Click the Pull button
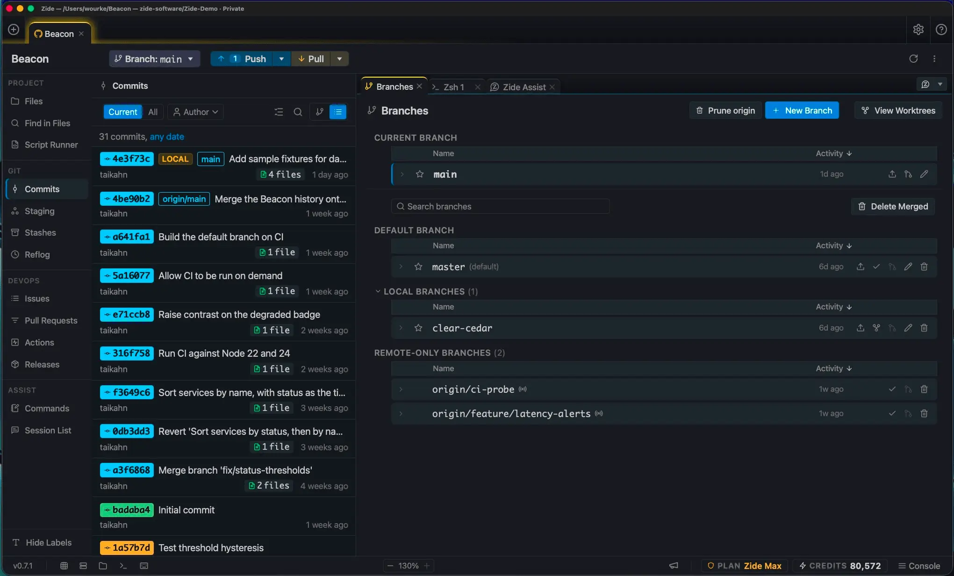 (311, 58)
